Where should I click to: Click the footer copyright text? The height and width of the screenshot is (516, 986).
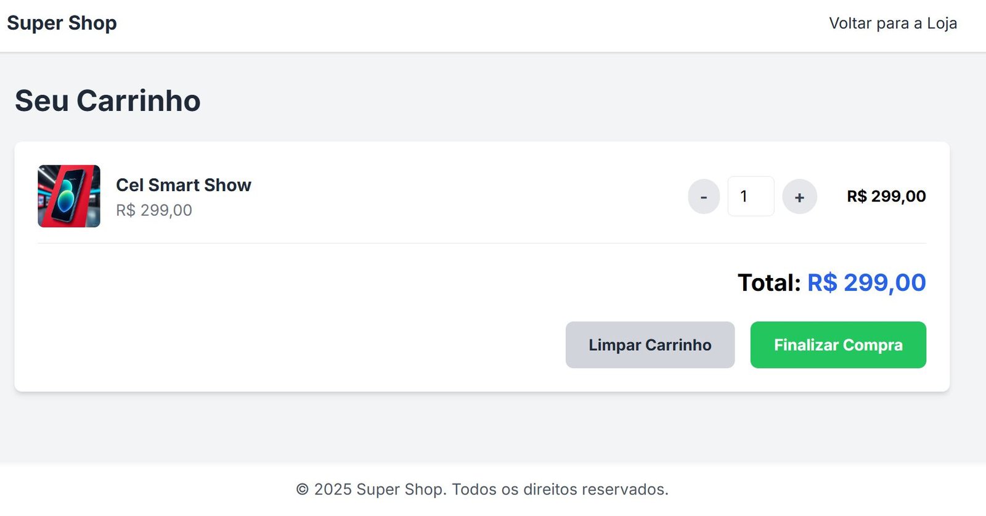482,489
